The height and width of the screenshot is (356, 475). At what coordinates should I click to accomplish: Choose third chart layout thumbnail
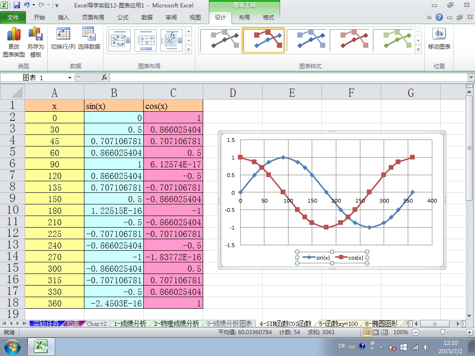pyautogui.click(x=172, y=40)
